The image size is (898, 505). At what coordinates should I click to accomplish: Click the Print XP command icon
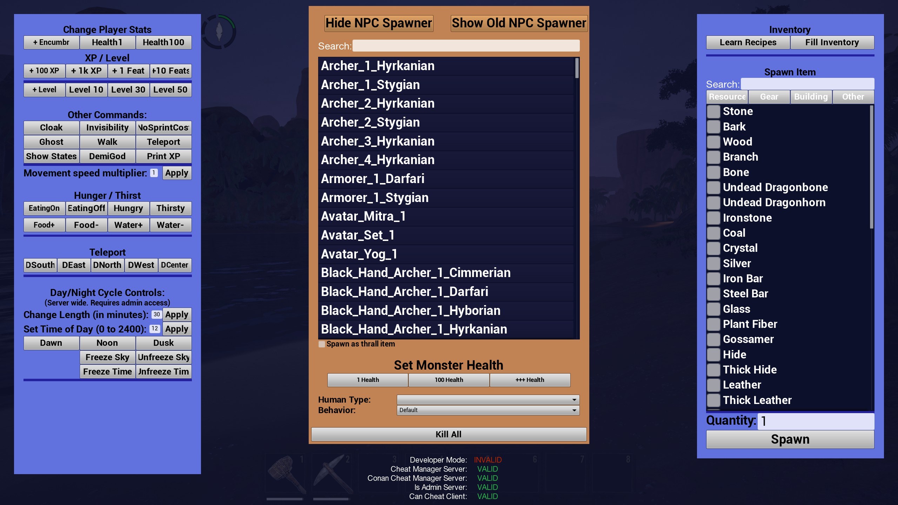[x=163, y=156]
